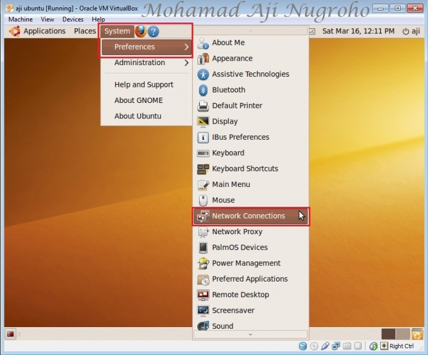Open Preferred Applications
Viewport: 428px width, 355px height.
pyautogui.click(x=251, y=279)
